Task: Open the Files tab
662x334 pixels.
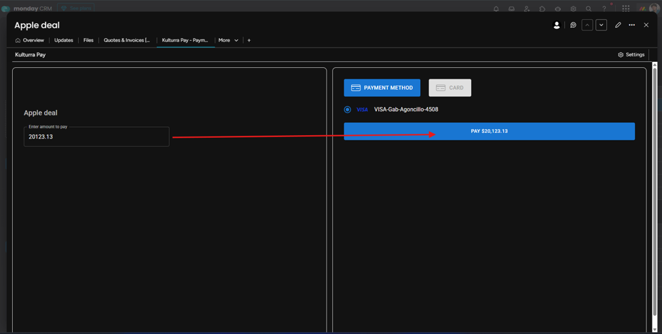Action: point(88,40)
